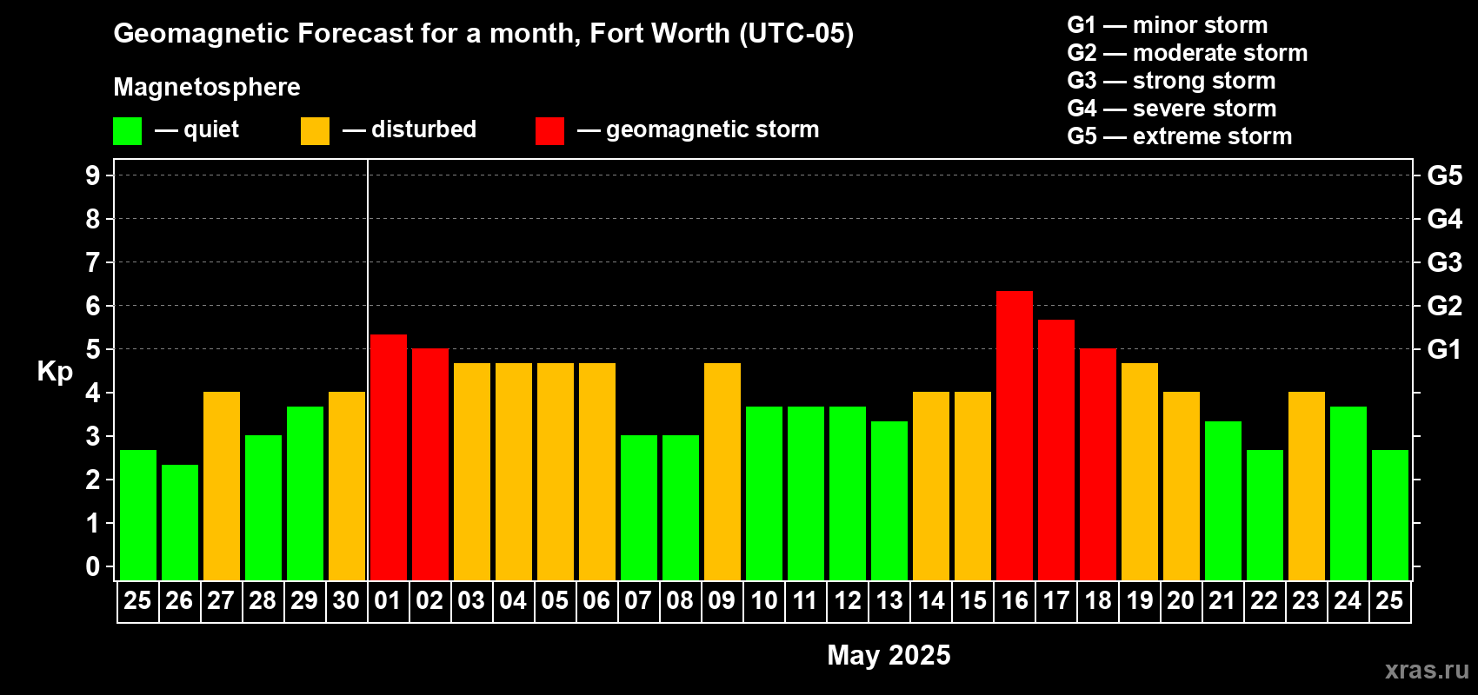1478x695 pixels.
Task: Select the red bar for May 16
Action: (1015, 435)
